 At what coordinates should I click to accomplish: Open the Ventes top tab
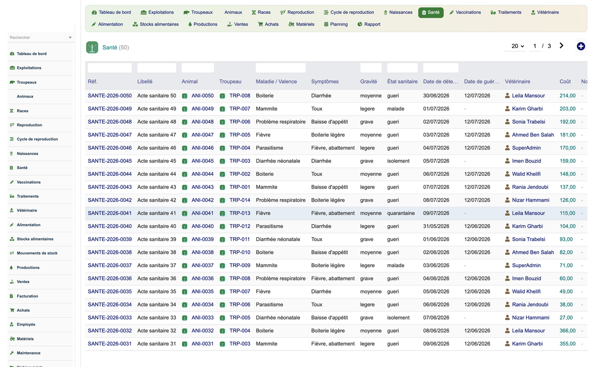pyautogui.click(x=238, y=24)
